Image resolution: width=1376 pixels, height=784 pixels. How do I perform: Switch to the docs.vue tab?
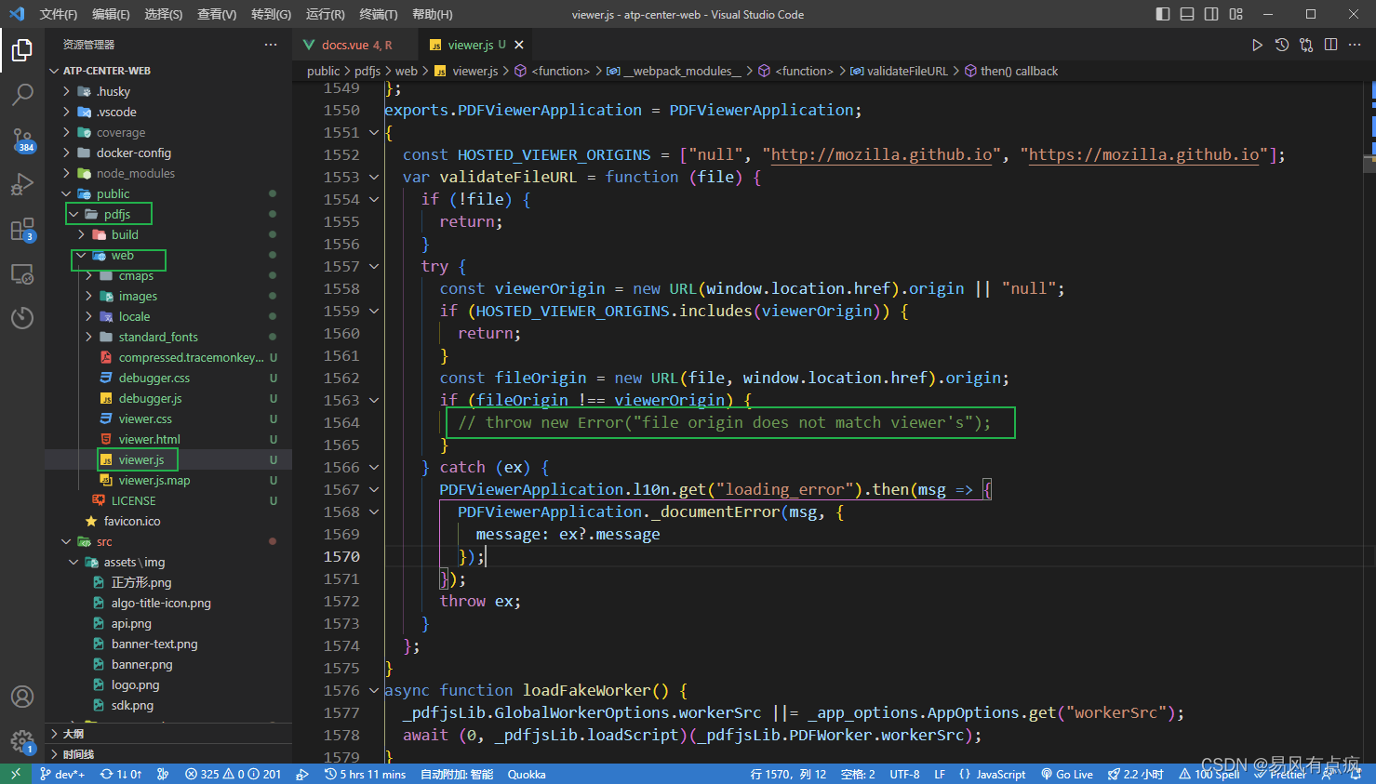(354, 45)
